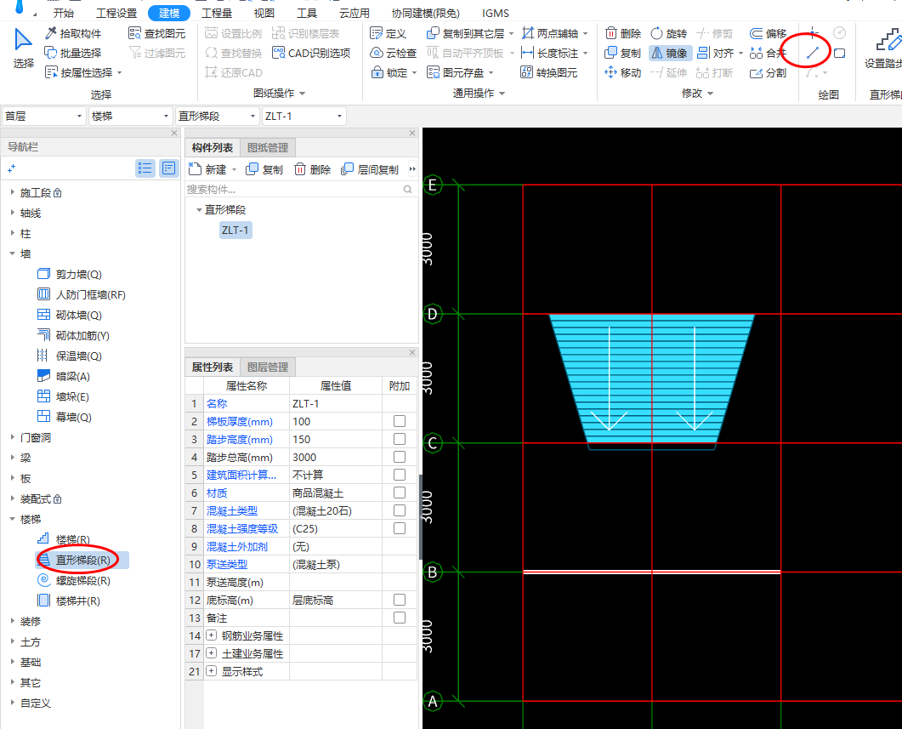Tick 附加 checkbox for 底标高
The height and width of the screenshot is (729, 902).
pyautogui.click(x=400, y=600)
